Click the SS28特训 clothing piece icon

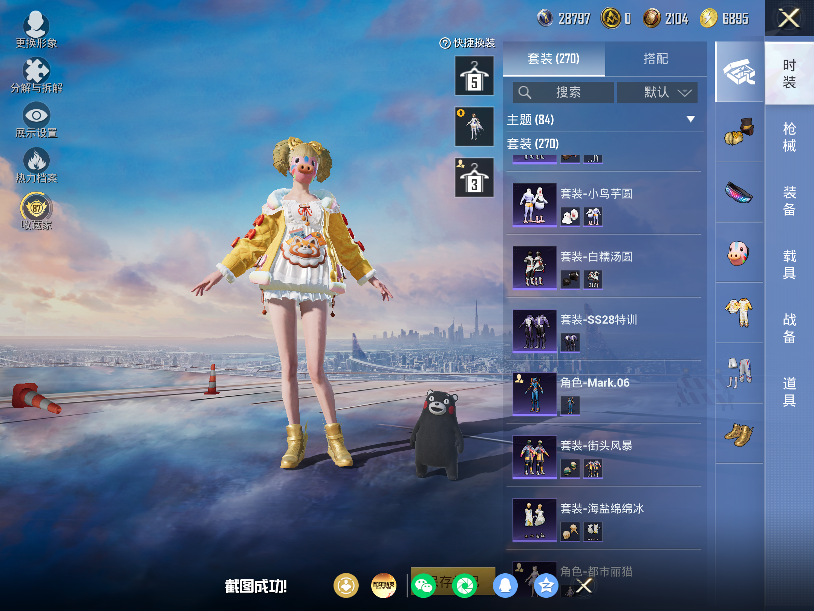[x=570, y=342]
